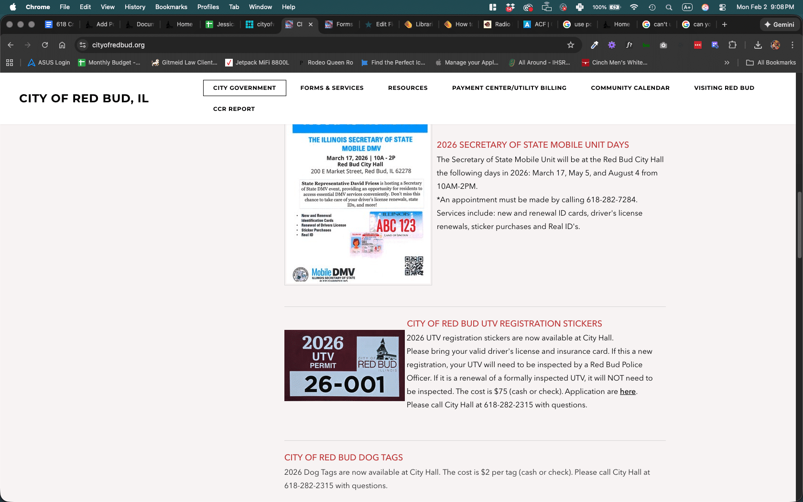Image resolution: width=803 pixels, height=502 pixels.
Task: Open the Chrome extensions puzzle icon
Action: (x=732, y=45)
